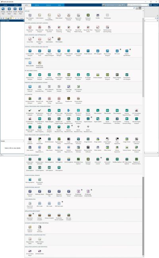Screen dimensions: 159x258
Task: Start the Profiler app
Action: coord(98,16)
